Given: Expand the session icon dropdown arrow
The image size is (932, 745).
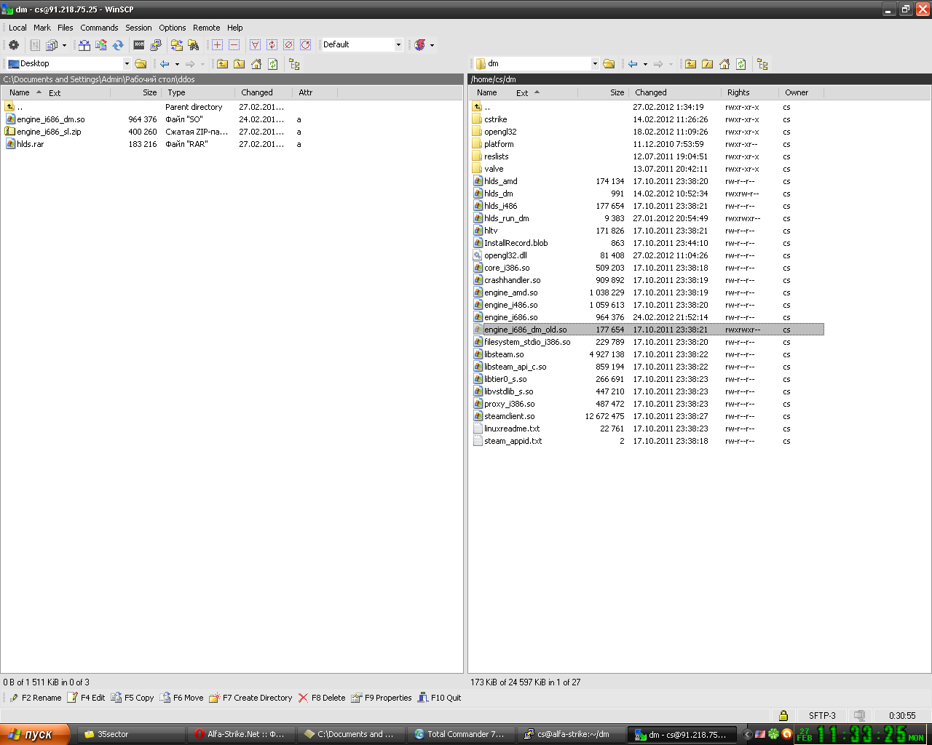Looking at the screenshot, I should tap(432, 45).
